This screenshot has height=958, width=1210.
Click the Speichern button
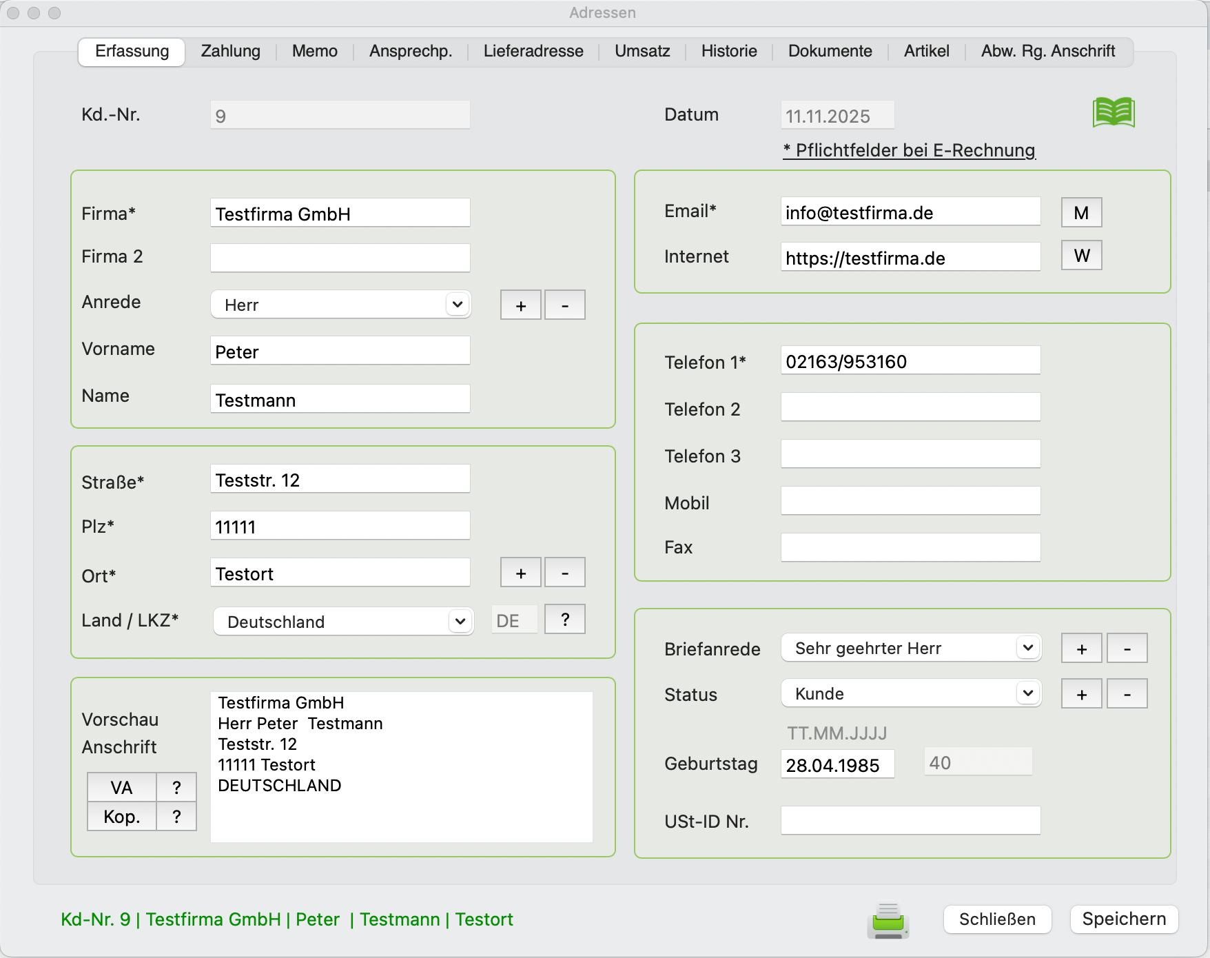pos(1123,919)
